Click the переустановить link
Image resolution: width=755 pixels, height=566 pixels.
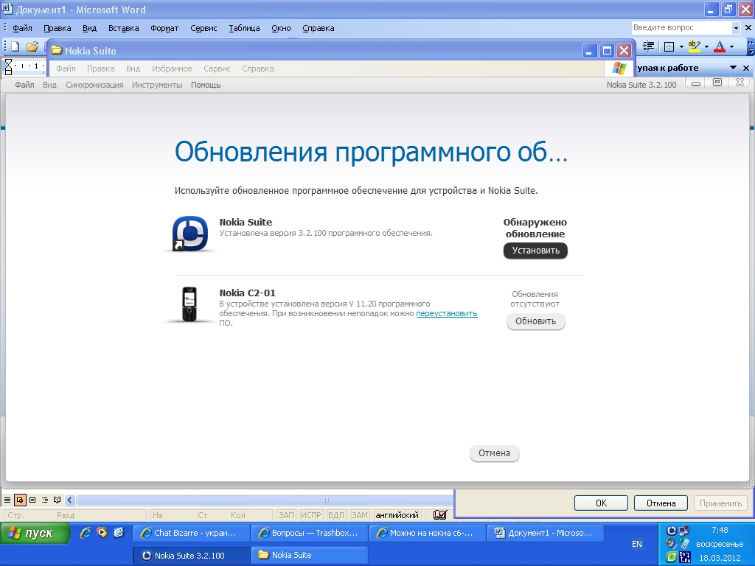tap(447, 313)
